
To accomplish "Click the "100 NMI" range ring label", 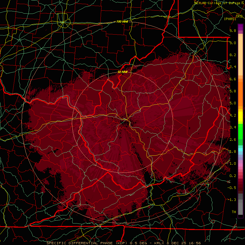I will click(x=122, y=22).
